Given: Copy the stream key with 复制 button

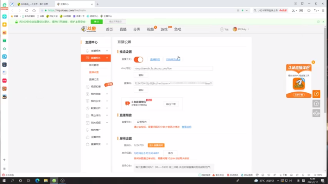Looking at the screenshot, I should tap(141, 90).
